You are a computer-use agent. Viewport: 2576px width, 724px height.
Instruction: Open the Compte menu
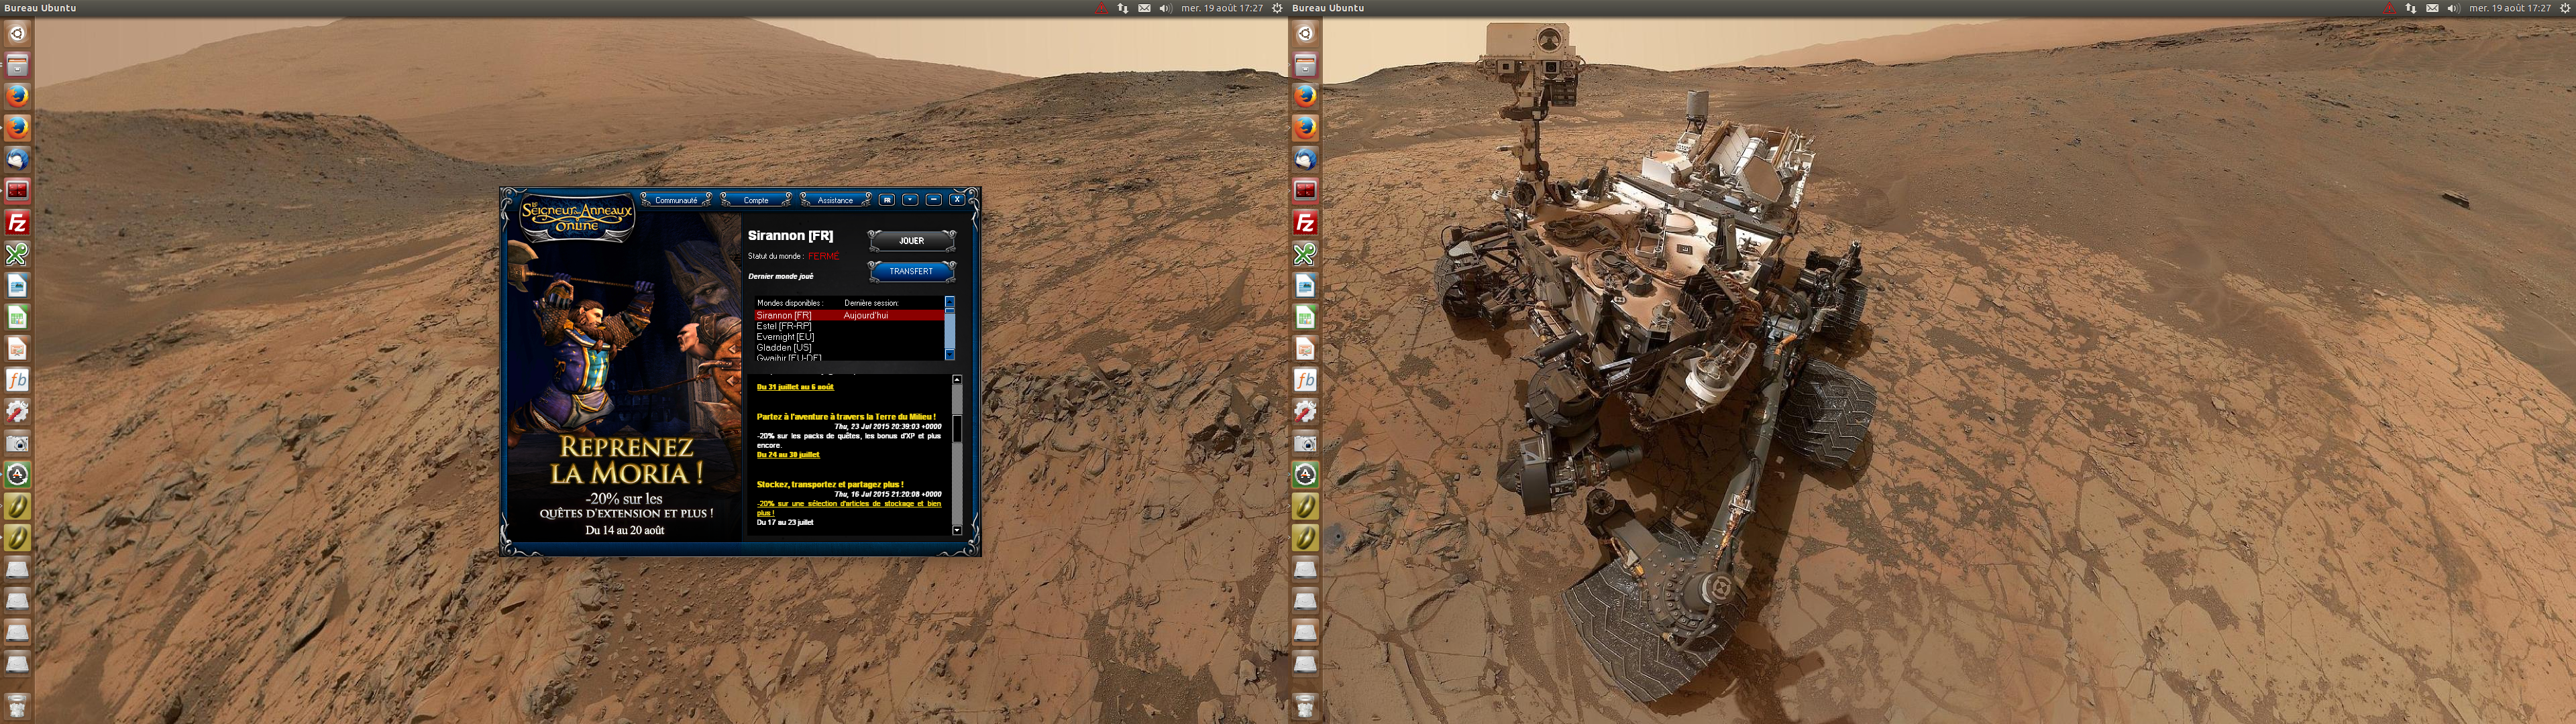[756, 200]
